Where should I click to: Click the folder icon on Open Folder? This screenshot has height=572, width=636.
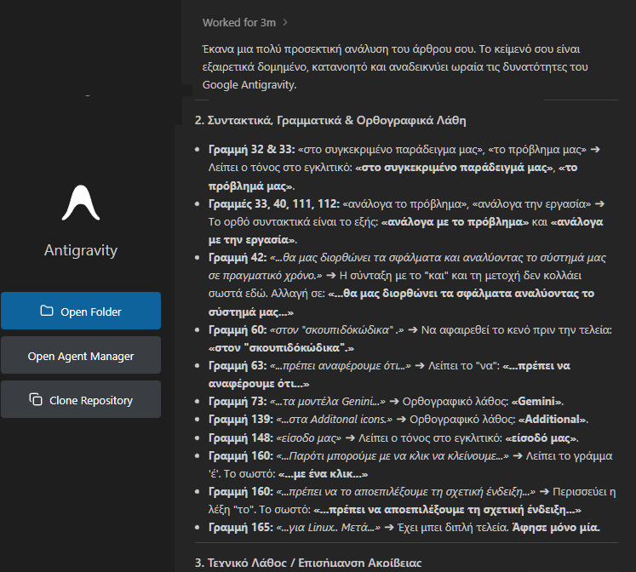point(47,312)
